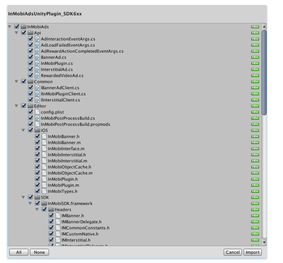The image size is (283, 263).
Task: Collapse the Editor folder
Action: tap(17, 106)
